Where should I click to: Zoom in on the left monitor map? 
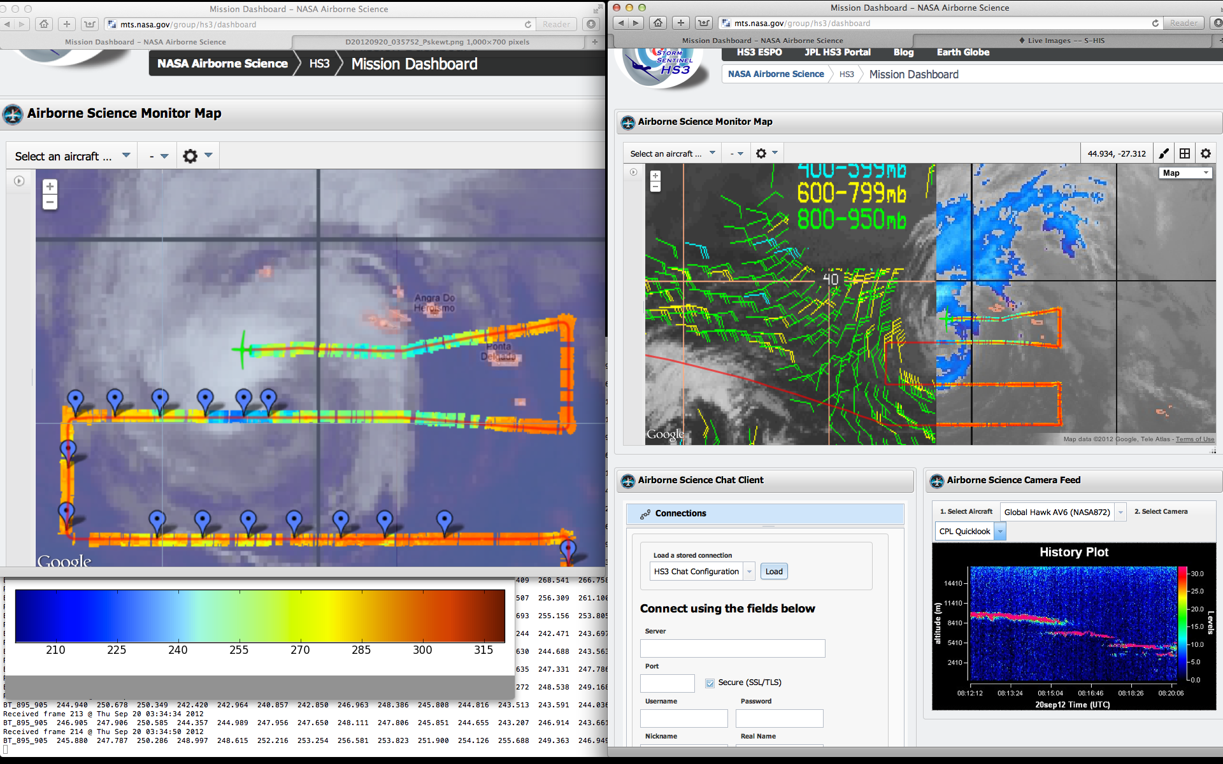pyautogui.click(x=50, y=187)
